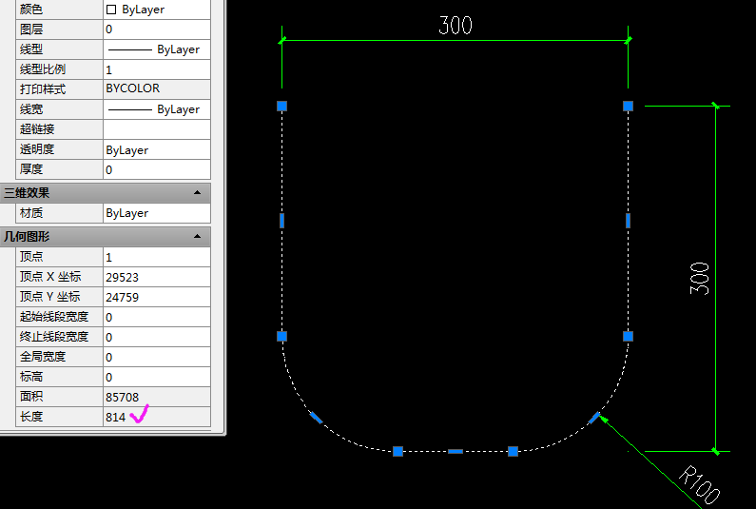Image resolution: width=756 pixels, height=509 pixels.
Task: Select the 图层 value field showing 0
Action: [x=157, y=29]
